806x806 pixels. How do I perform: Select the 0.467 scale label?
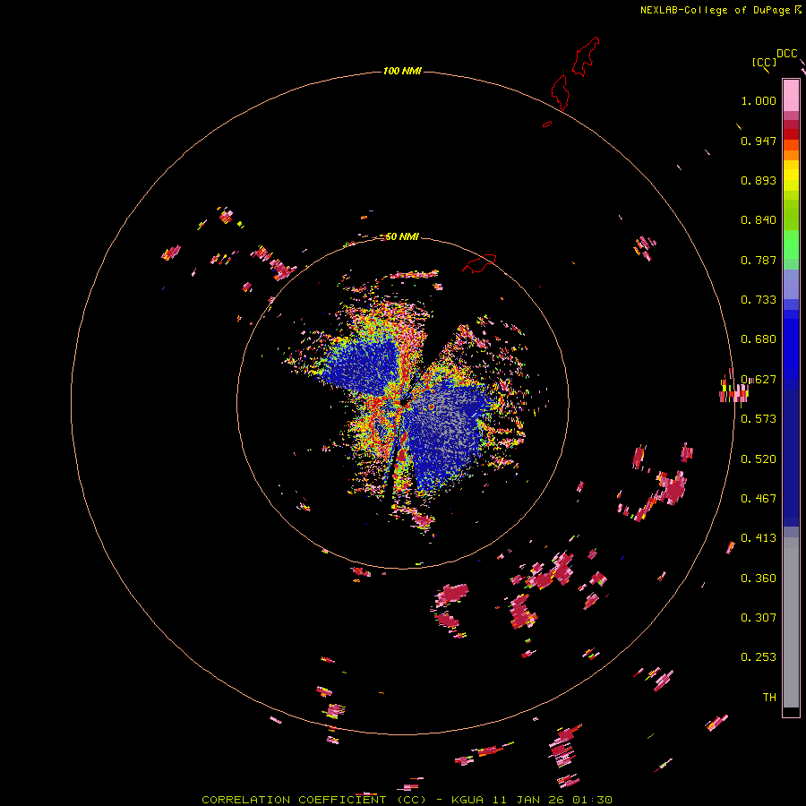[x=759, y=499]
